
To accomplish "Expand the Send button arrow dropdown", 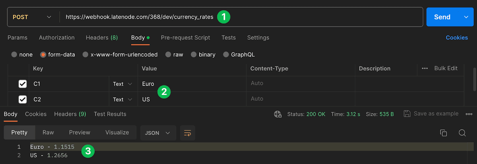I will click(466, 17).
